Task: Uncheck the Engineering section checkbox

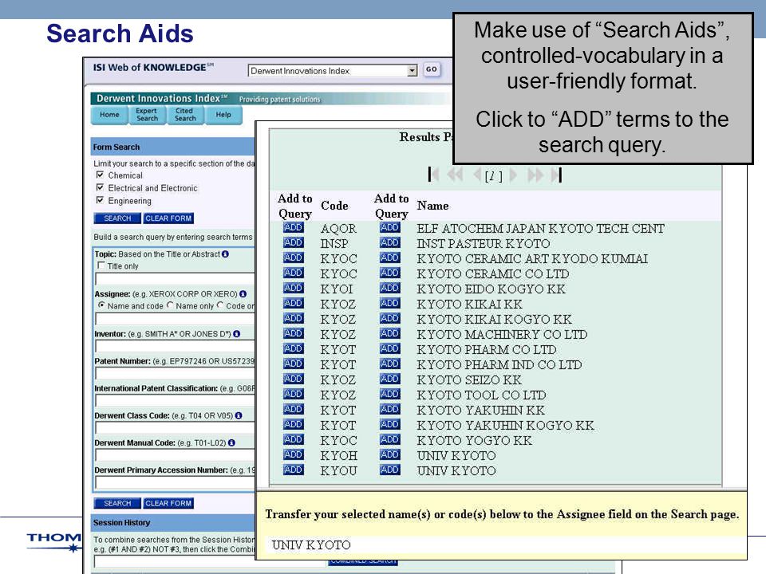Action: [x=101, y=200]
